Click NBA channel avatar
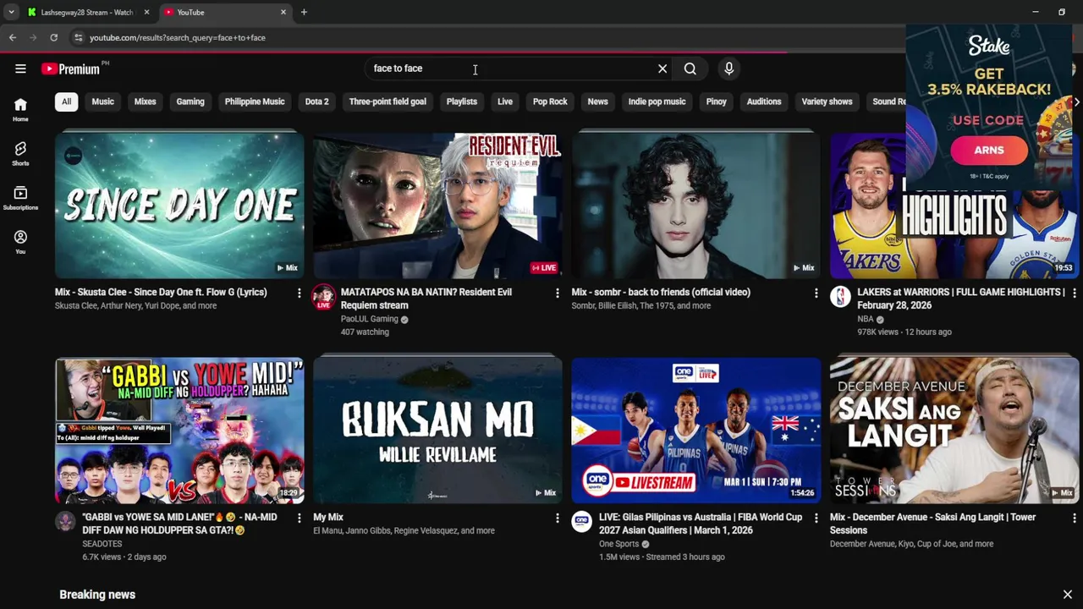 [x=840, y=296]
